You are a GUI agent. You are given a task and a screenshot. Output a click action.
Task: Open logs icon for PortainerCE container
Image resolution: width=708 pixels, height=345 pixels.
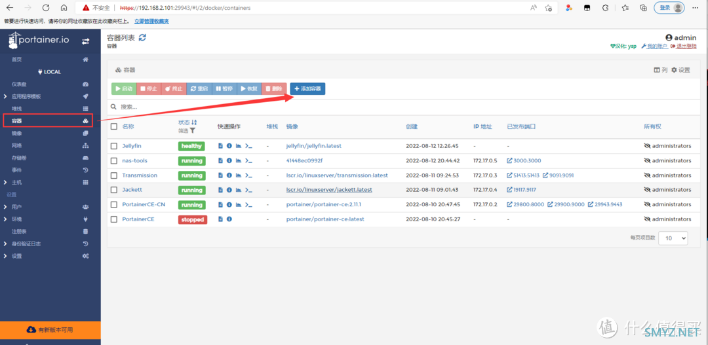tap(221, 219)
